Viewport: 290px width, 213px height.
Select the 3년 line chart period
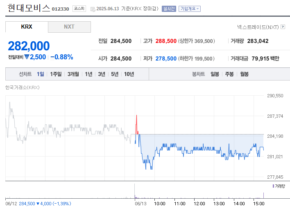(102, 74)
